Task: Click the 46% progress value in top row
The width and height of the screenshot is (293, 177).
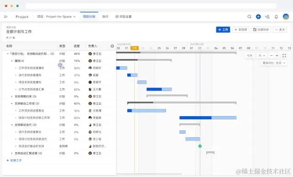Action: click(77, 54)
